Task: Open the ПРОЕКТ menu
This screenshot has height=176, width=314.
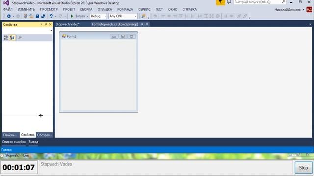Action: coord(69,9)
